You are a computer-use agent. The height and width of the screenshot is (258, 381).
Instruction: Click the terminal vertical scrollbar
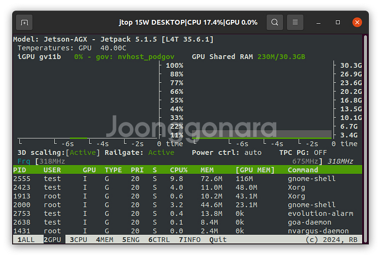[x=365, y=138]
